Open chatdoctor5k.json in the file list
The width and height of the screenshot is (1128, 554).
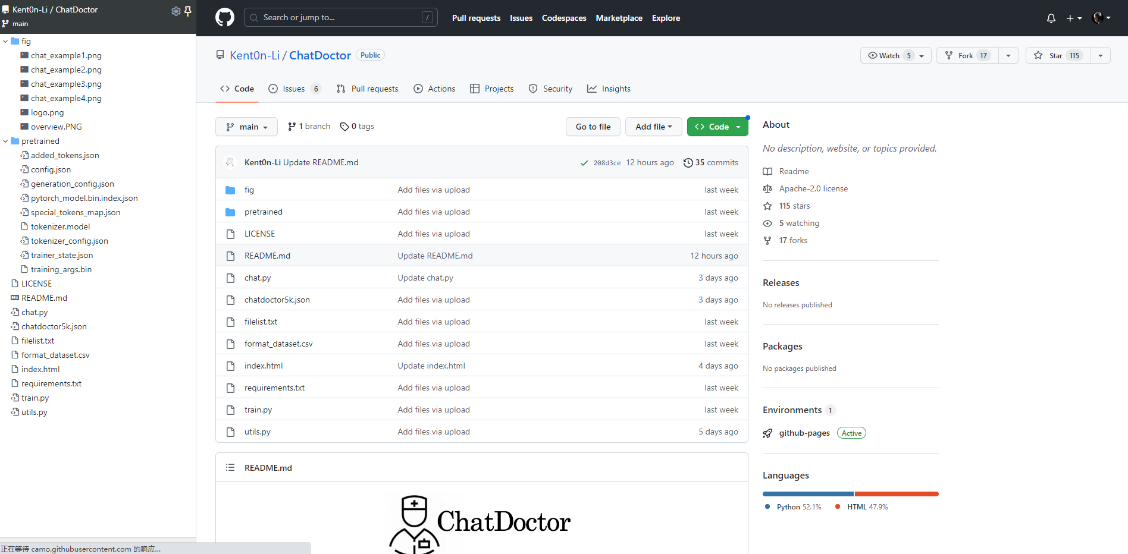pyautogui.click(x=277, y=300)
